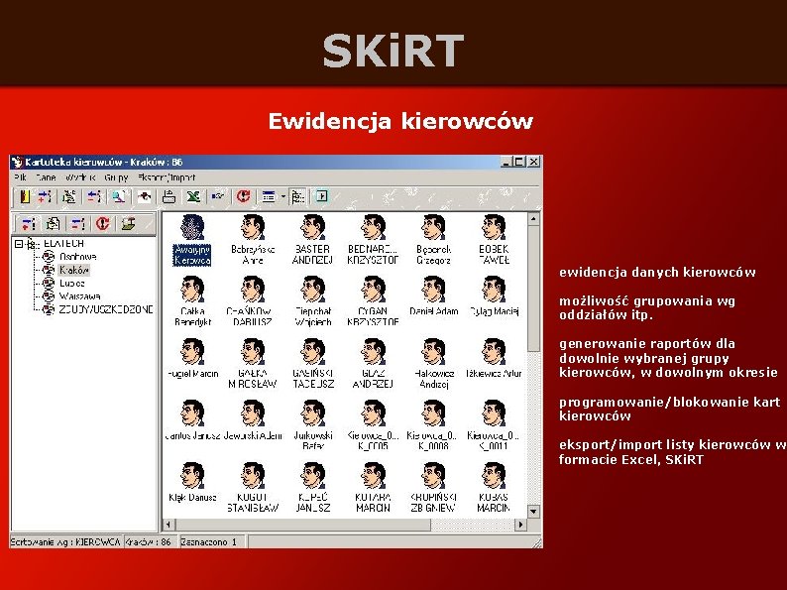Click the 'Sortowanie wg : KIEROWCA' status entry
The height and width of the screenshot is (590, 787).
65,542
